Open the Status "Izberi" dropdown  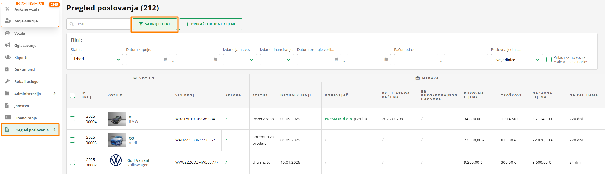point(97,60)
